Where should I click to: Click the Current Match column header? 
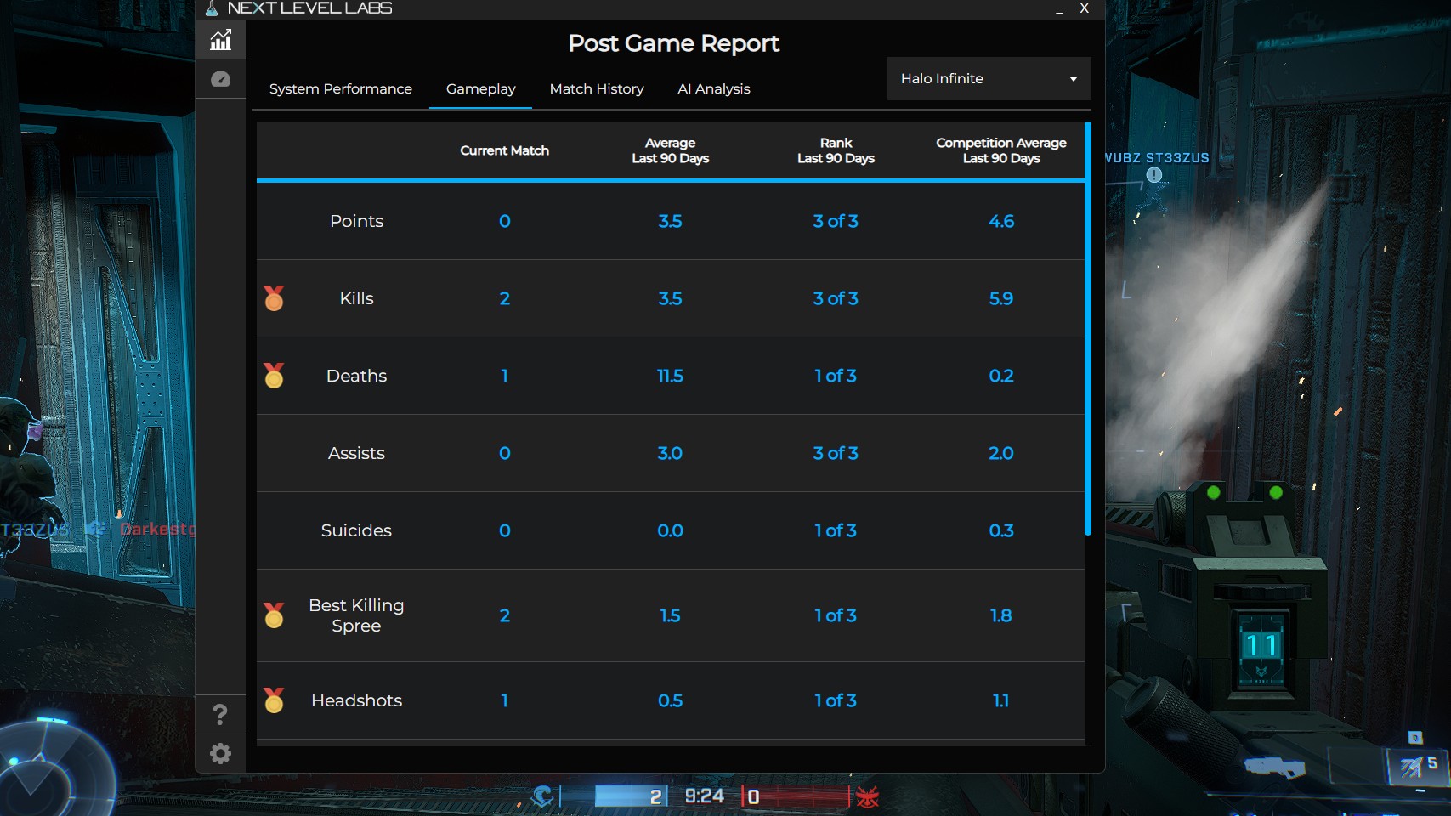(x=504, y=150)
